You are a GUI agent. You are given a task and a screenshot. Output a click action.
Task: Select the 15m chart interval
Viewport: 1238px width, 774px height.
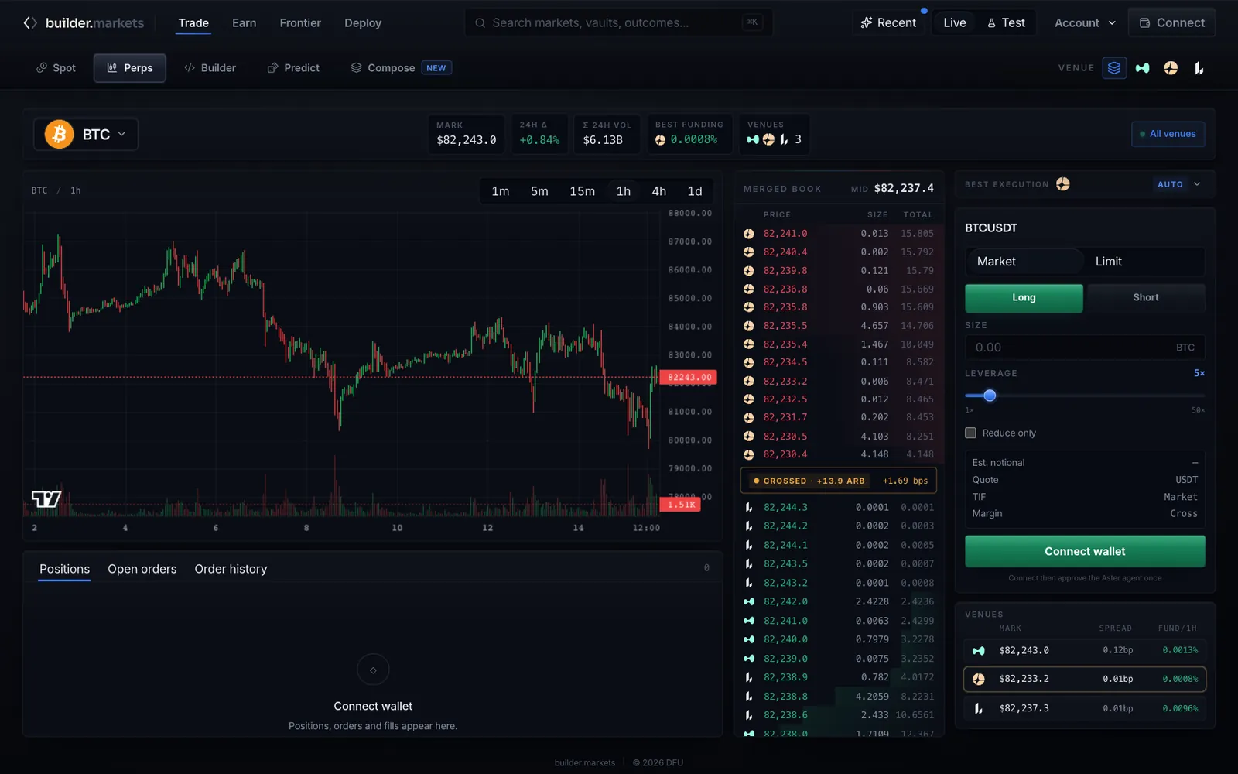[583, 191]
